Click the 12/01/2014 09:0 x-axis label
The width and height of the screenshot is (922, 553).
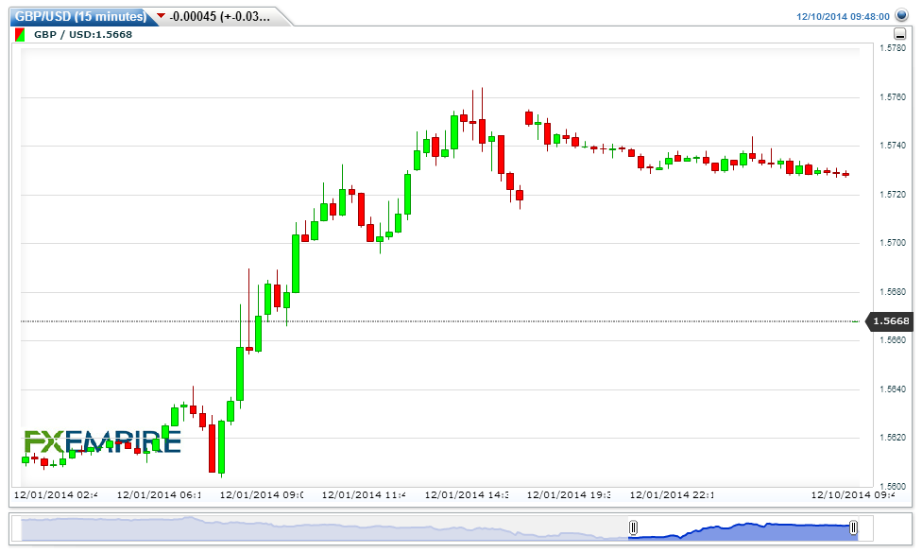point(262,494)
